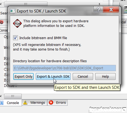Click the red swirl icon behind dialog
This screenshot has width=127, height=113.
coord(2,22)
